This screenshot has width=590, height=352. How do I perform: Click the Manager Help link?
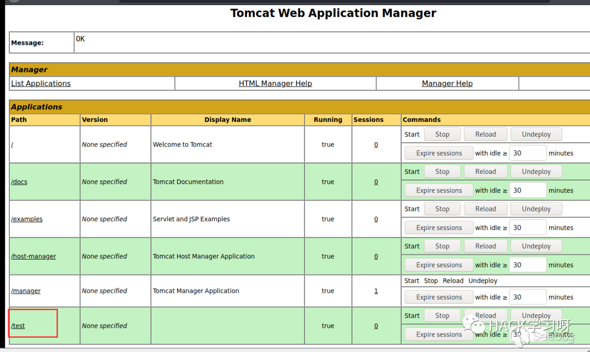[x=447, y=84]
